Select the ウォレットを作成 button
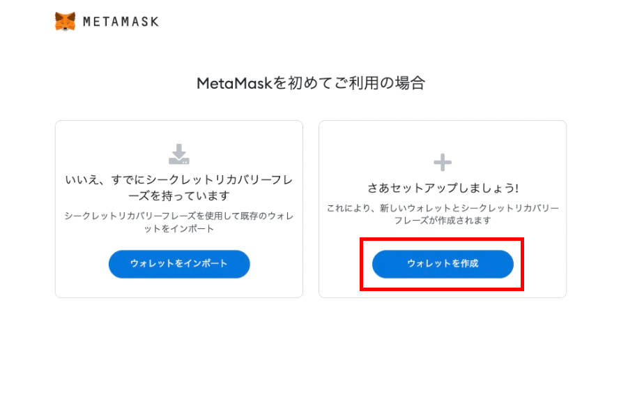Screen dimensions: 628x400 pos(443,264)
